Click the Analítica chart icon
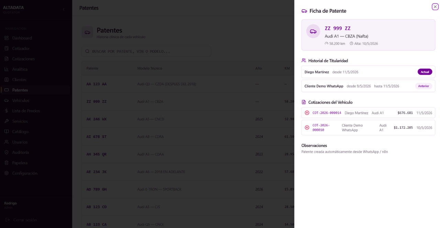 [7, 69]
